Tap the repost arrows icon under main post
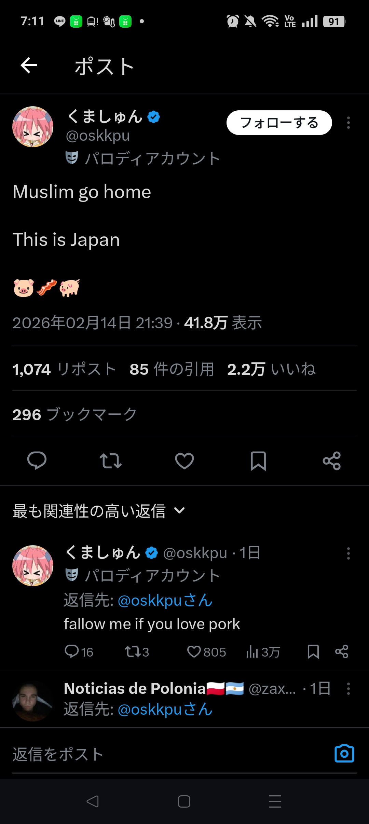369x824 pixels. click(111, 461)
